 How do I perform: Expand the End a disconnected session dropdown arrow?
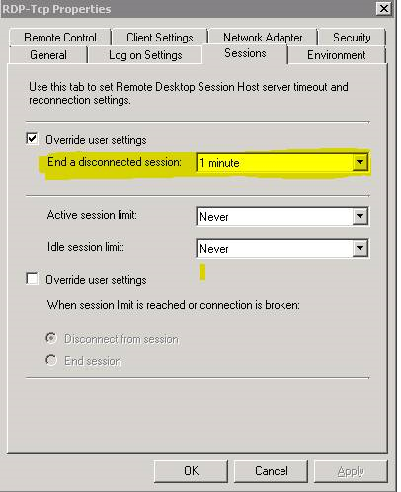(x=360, y=162)
